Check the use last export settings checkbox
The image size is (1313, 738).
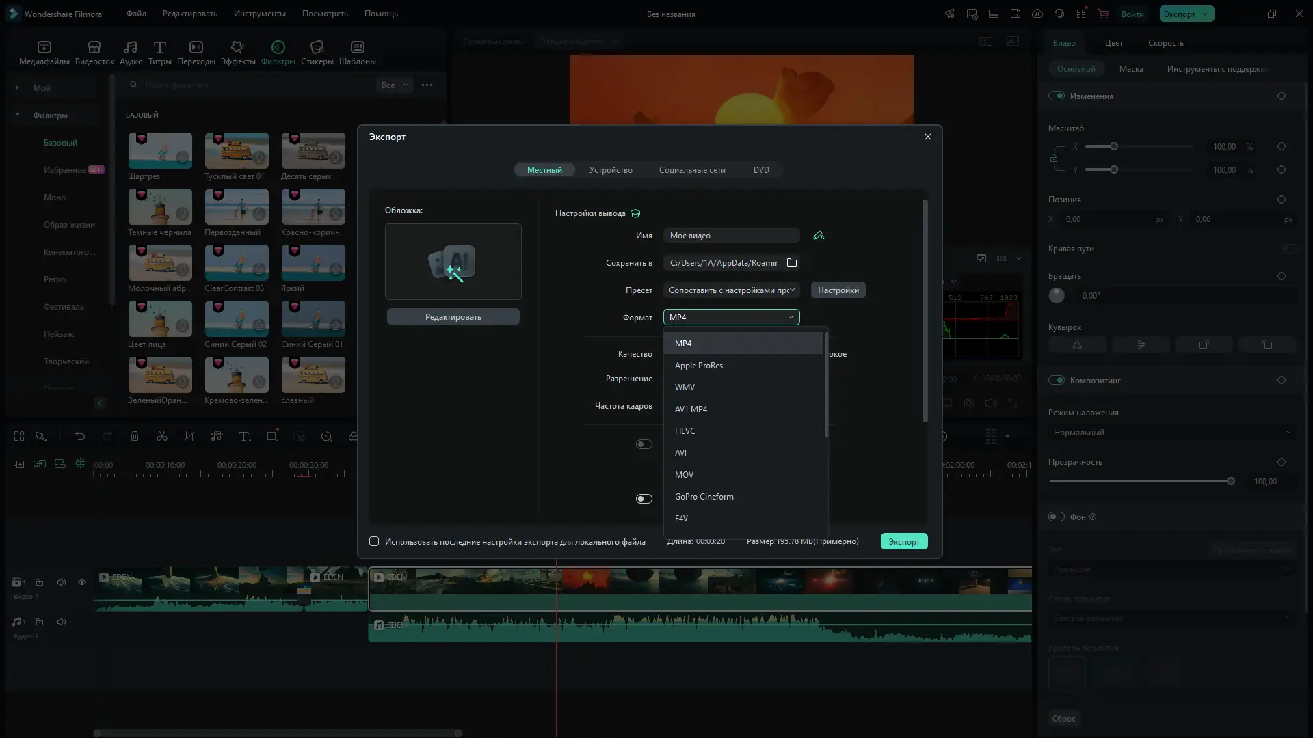374,542
